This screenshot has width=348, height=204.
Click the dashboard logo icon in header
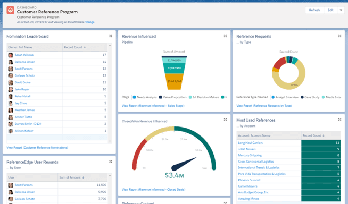[x=11, y=10]
